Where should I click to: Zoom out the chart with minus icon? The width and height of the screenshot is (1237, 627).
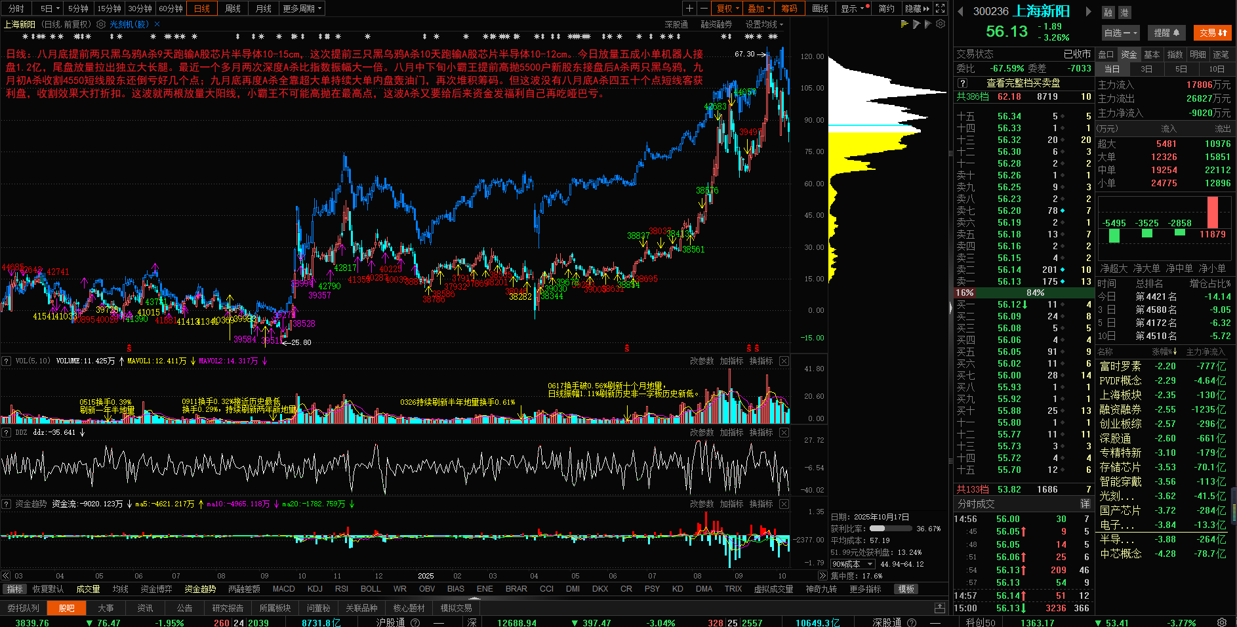point(704,9)
